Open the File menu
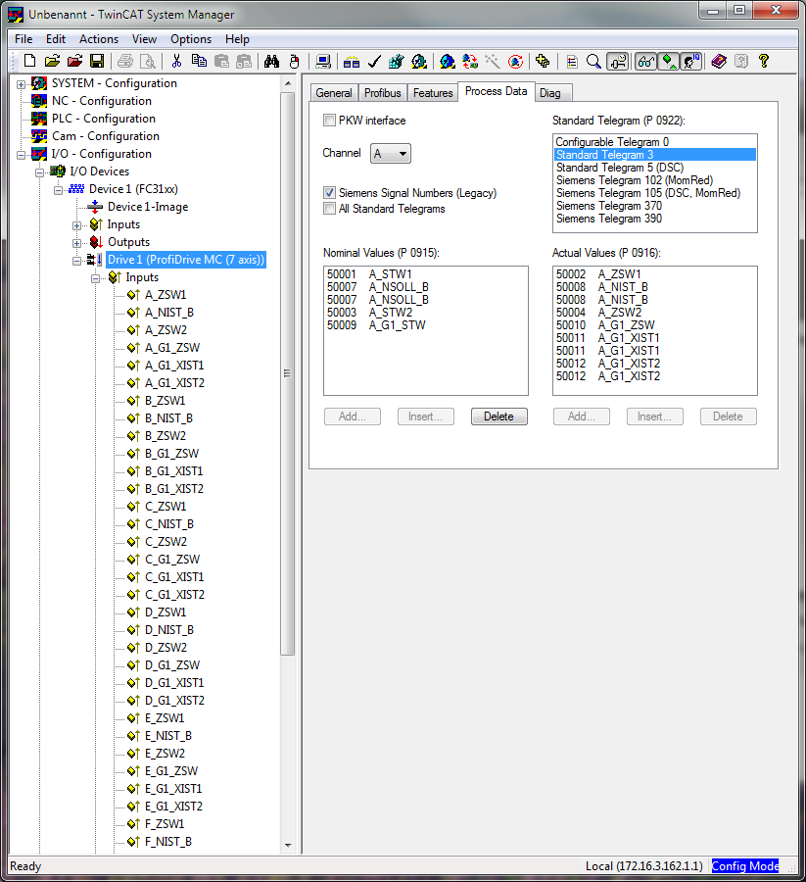Screen dimensions: 806x882 click(24, 39)
